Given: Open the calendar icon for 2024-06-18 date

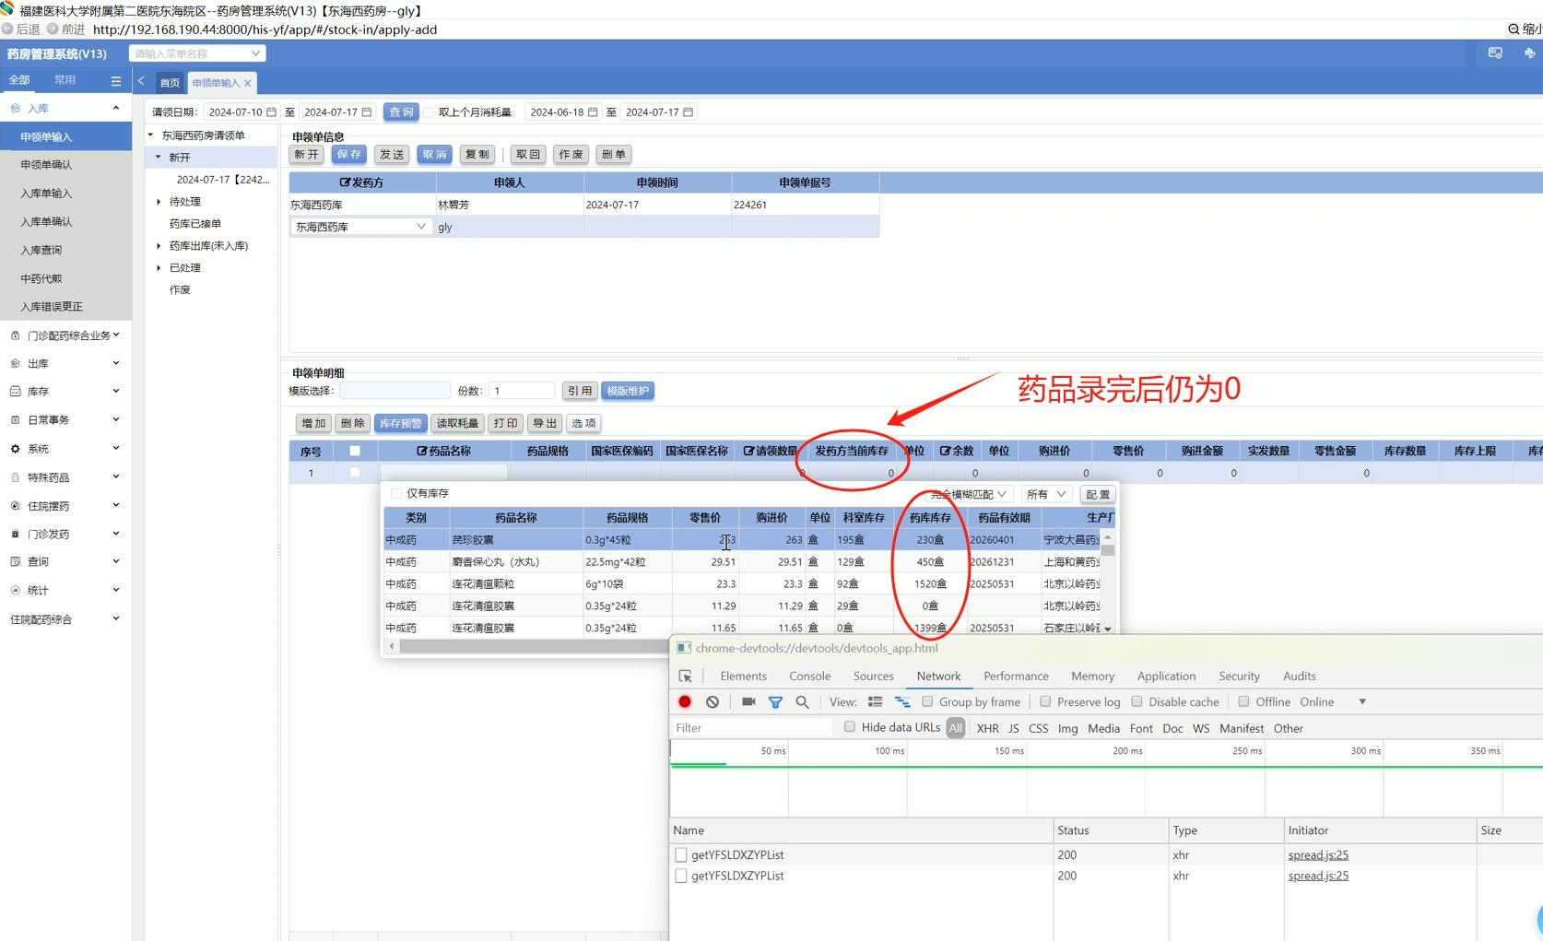Looking at the screenshot, I should click(x=593, y=112).
